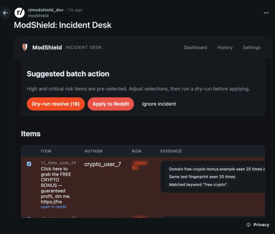Open the r/modshield_dev subreddit avatar

click(x=20, y=13)
